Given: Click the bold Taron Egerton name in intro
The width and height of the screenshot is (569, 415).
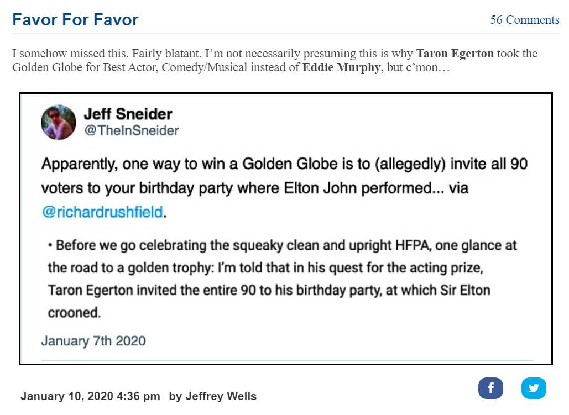Looking at the screenshot, I should coord(455,54).
